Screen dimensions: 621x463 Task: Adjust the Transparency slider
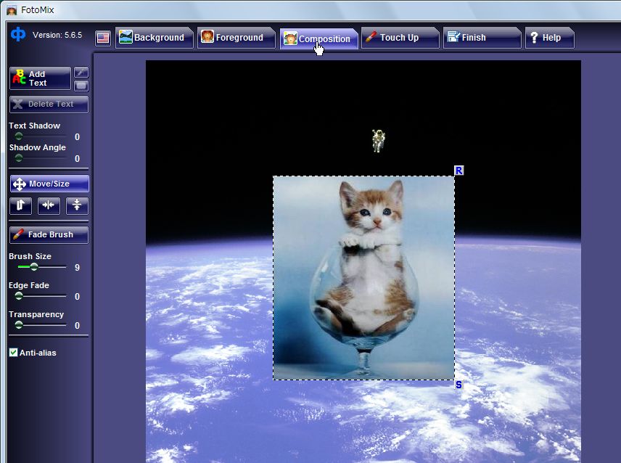pos(41,325)
